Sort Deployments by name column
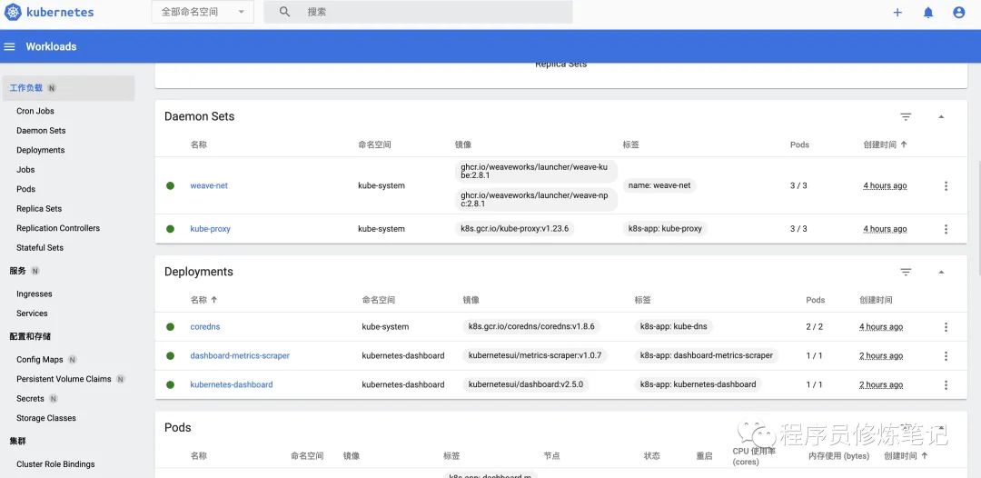The width and height of the screenshot is (981, 478). pos(204,300)
